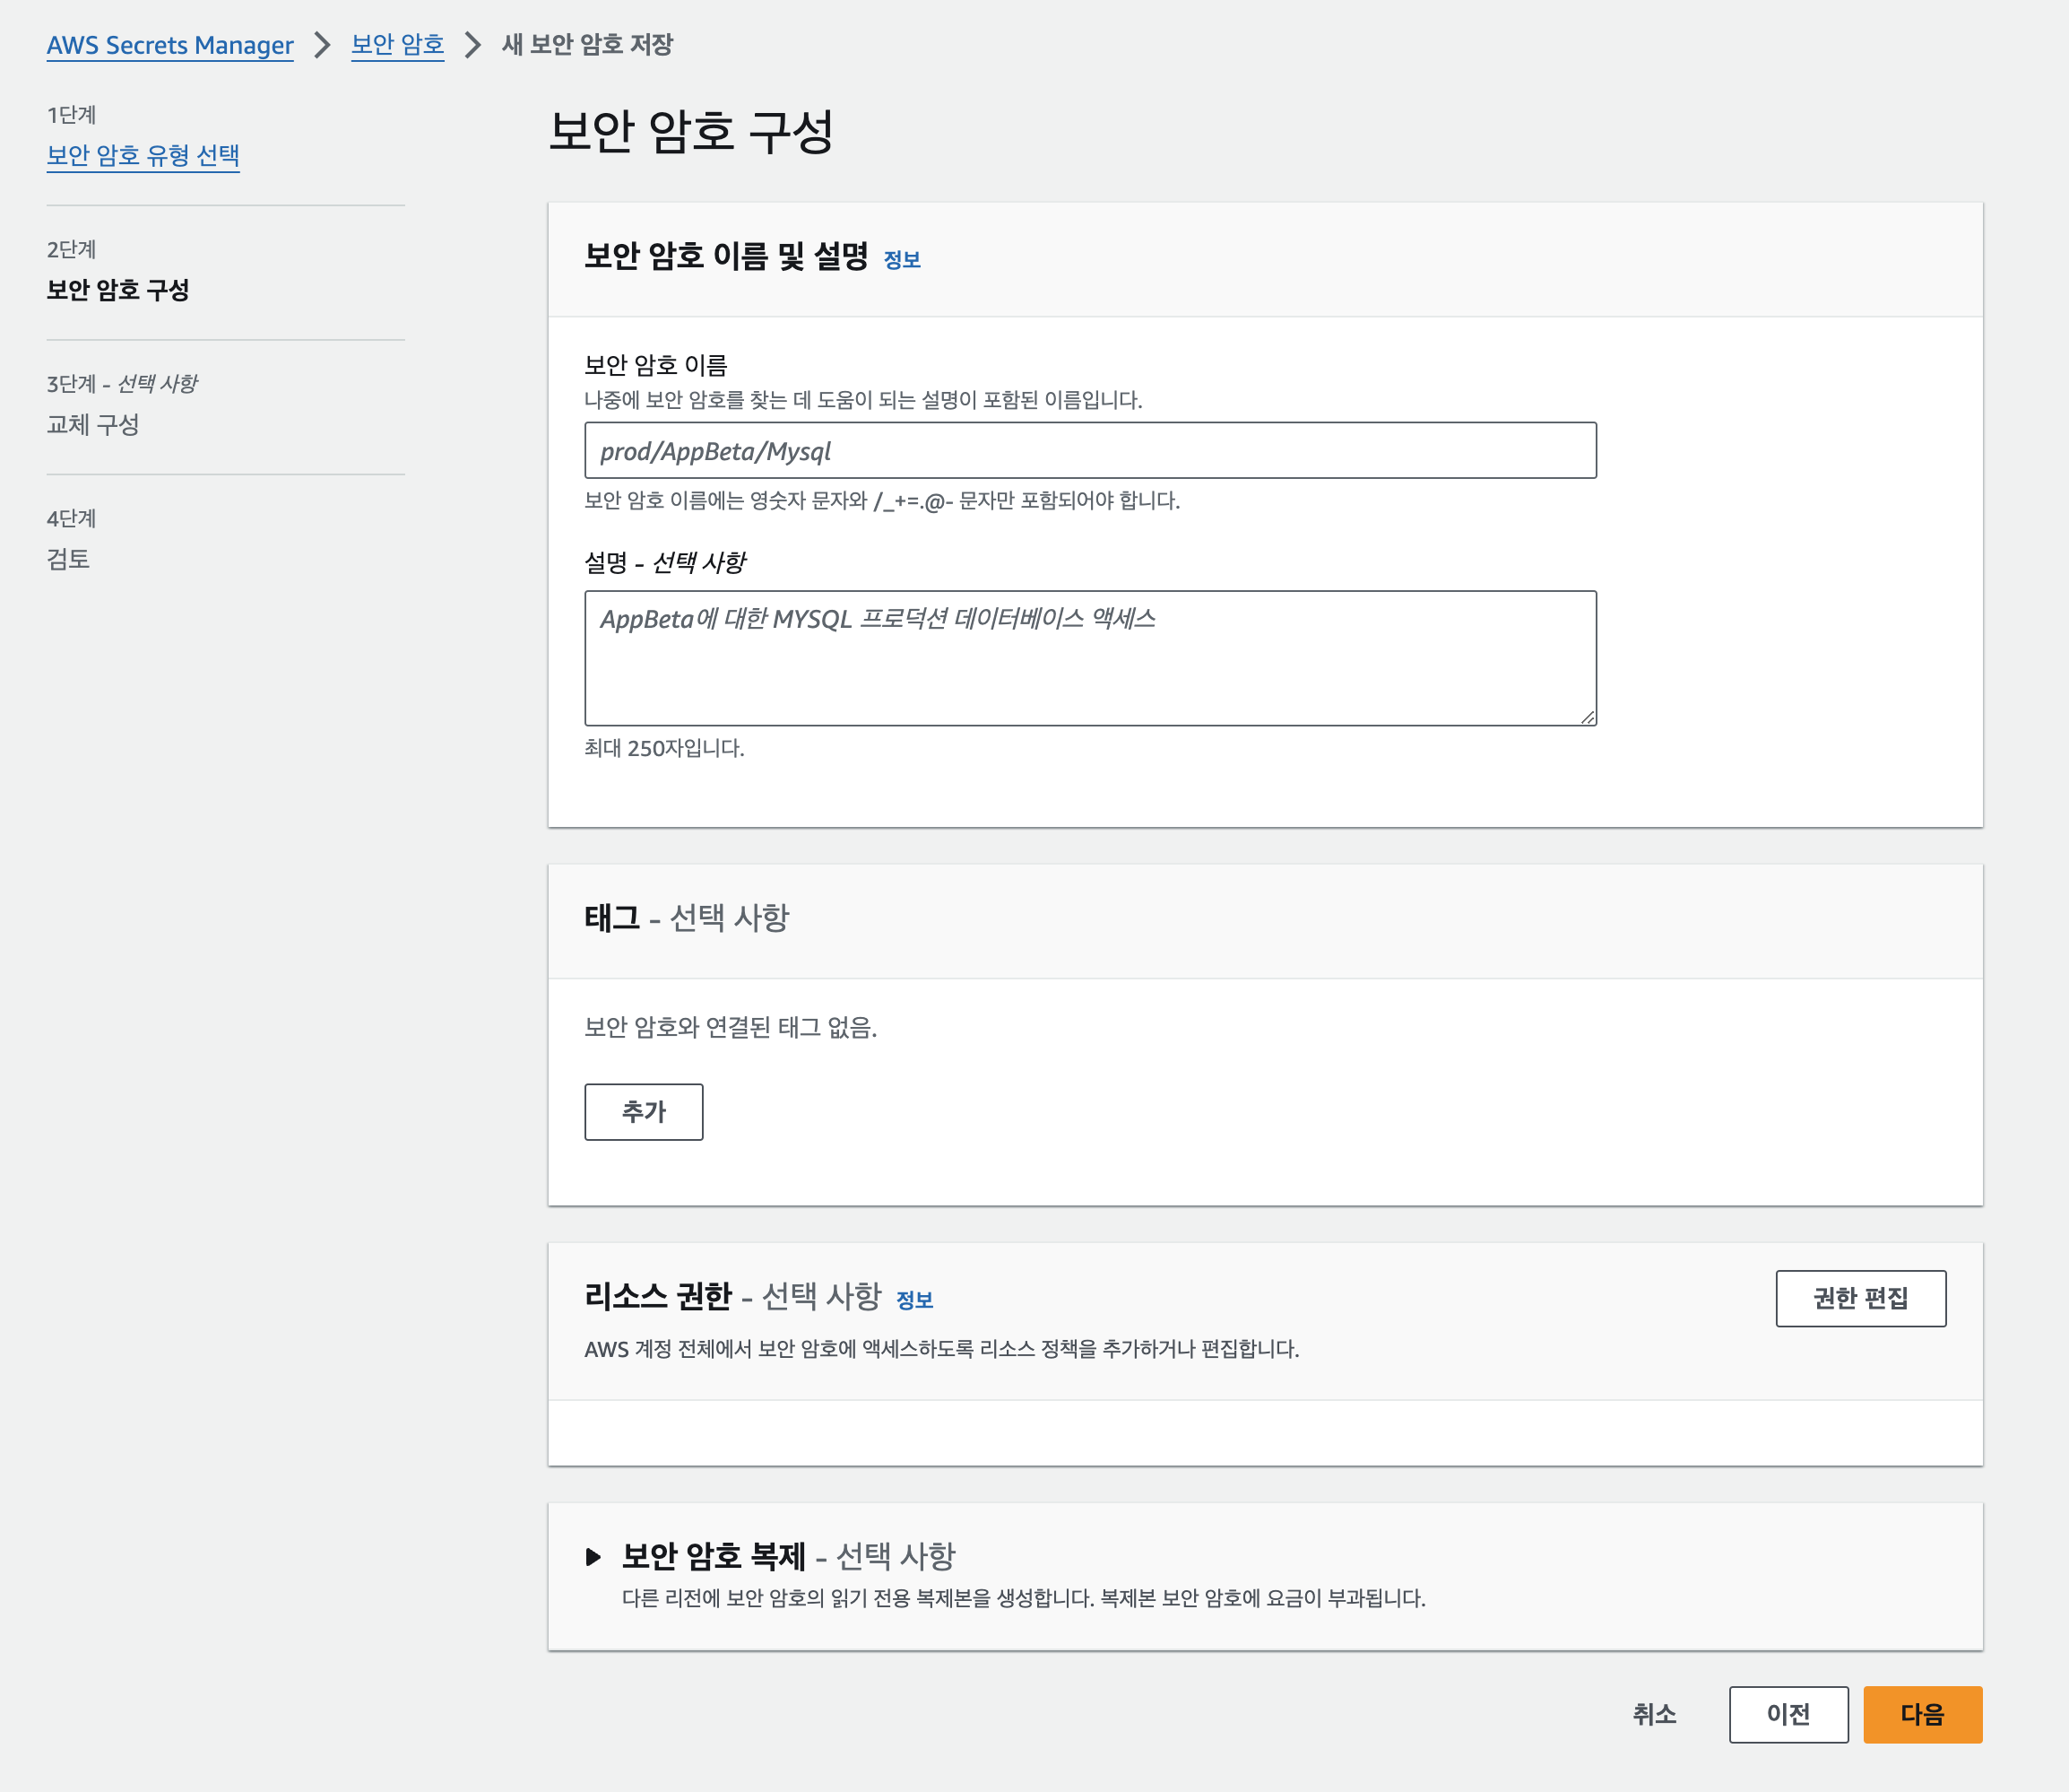This screenshot has width=2069, height=1792.
Task: Click the 추가 tag button
Action: click(643, 1111)
